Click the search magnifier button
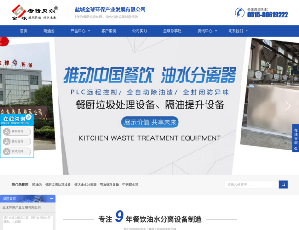299x230 pixels. point(283,184)
